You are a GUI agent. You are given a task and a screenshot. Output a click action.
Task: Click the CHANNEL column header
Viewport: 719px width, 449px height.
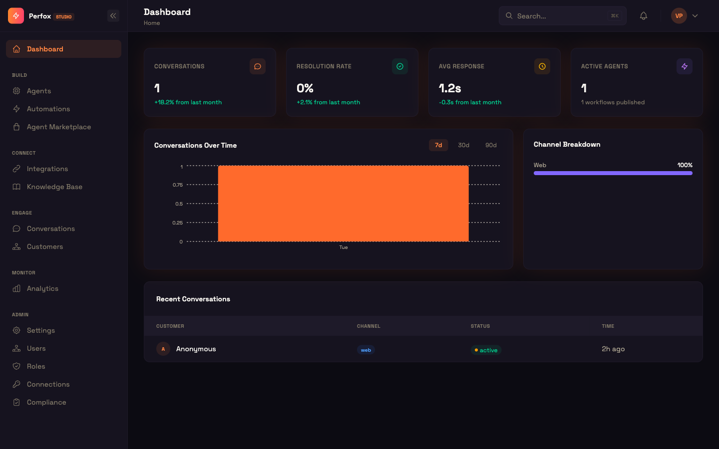[x=368, y=326]
